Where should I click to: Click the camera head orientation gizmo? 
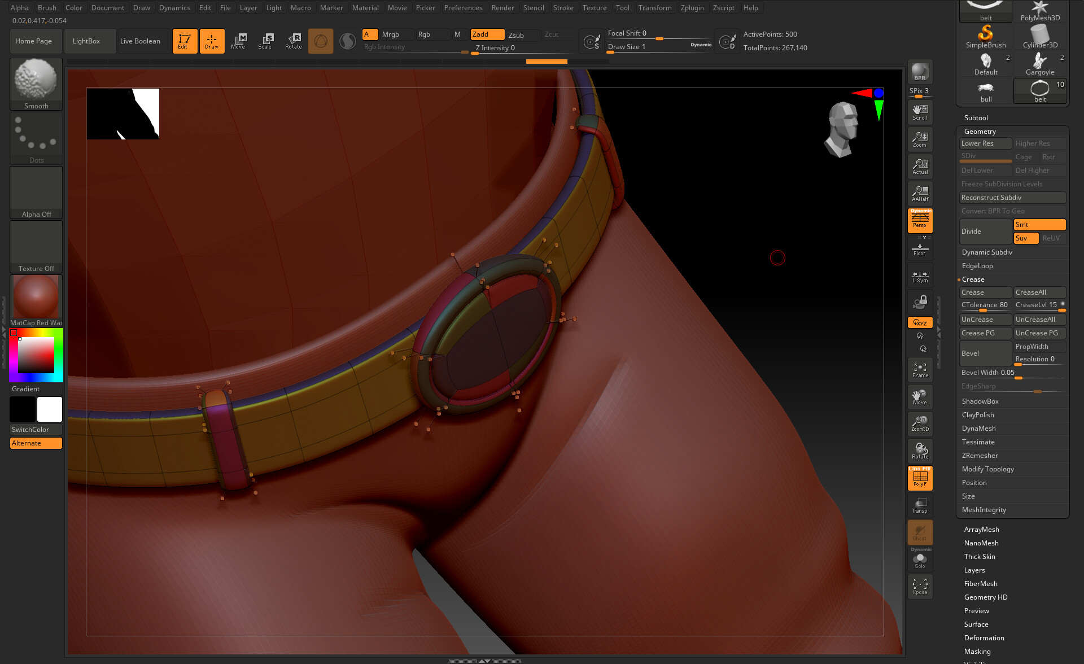[842, 129]
